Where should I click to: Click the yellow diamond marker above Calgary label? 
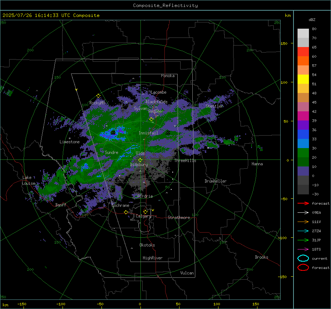pos(145,212)
